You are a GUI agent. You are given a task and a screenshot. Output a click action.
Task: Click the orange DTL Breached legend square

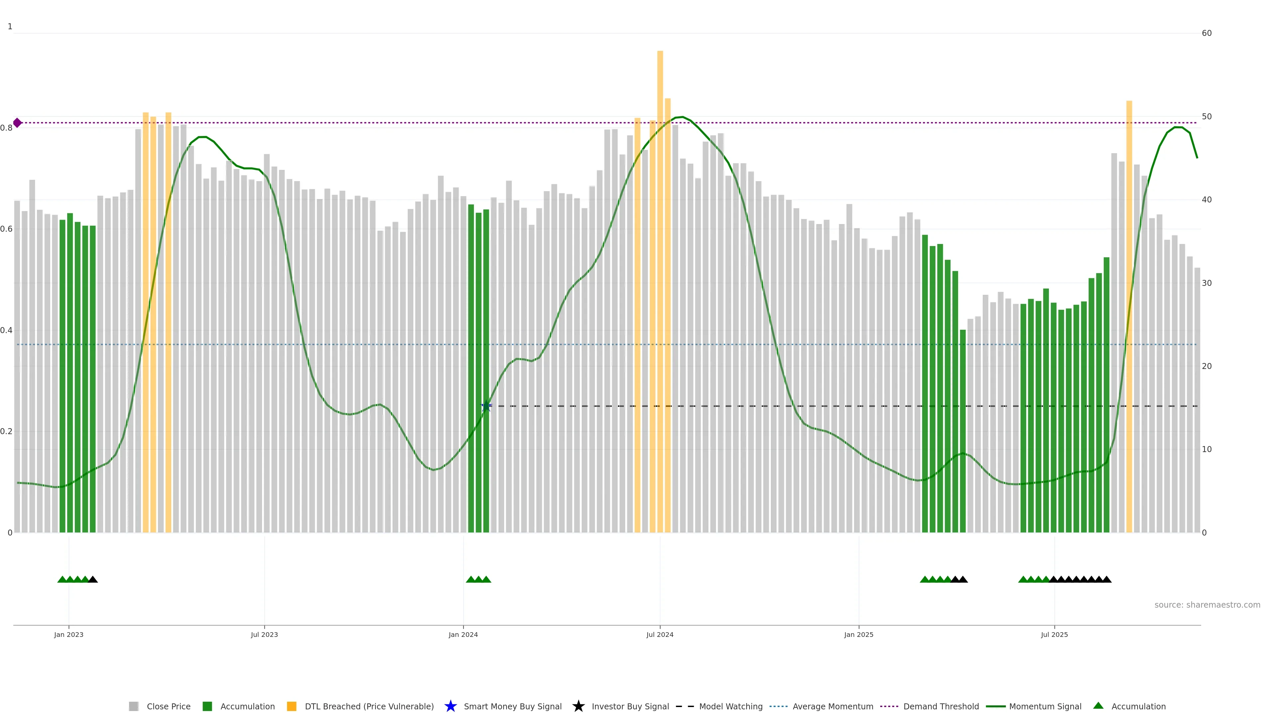pos(292,706)
